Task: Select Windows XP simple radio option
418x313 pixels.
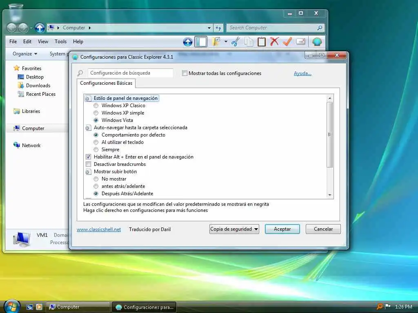Action: pyautogui.click(x=96, y=113)
